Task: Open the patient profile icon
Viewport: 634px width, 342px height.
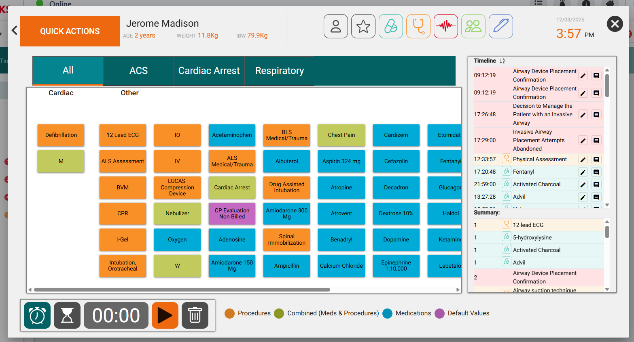Action: [335, 26]
